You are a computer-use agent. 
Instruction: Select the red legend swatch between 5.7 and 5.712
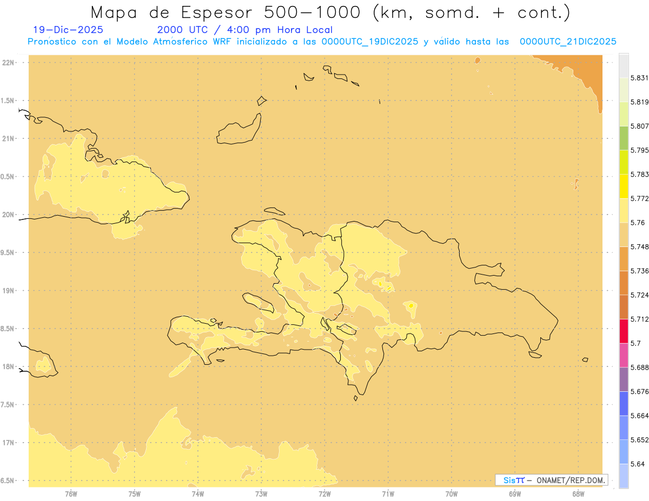pos(624,331)
